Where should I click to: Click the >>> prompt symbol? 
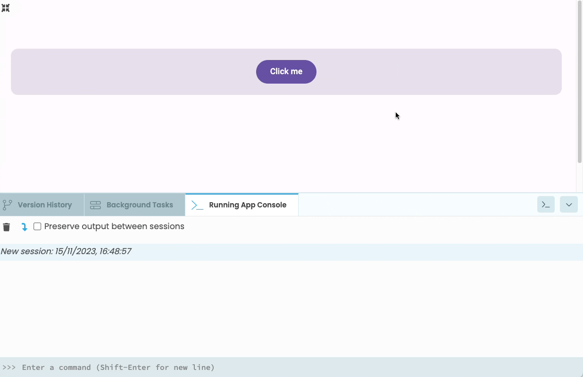pyautogui.click(x=9, y=367)
